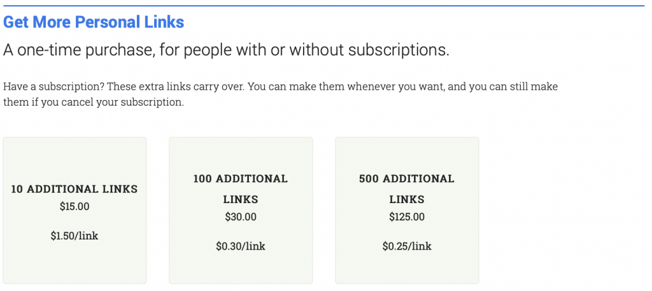Click the $1.50/link rate text
This screenshot has height=291, width=652.
pyautogui.click(x=74, y=236)
